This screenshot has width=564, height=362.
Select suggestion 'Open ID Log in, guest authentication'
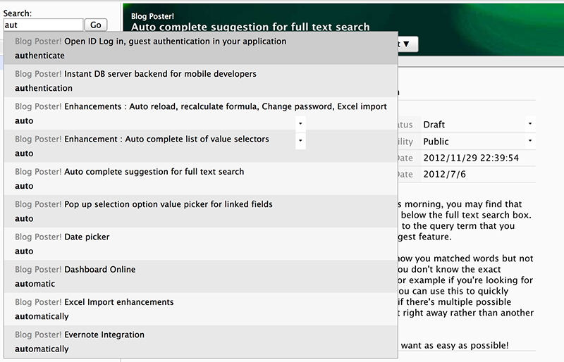pyautogui.click(x=201, y=48)
